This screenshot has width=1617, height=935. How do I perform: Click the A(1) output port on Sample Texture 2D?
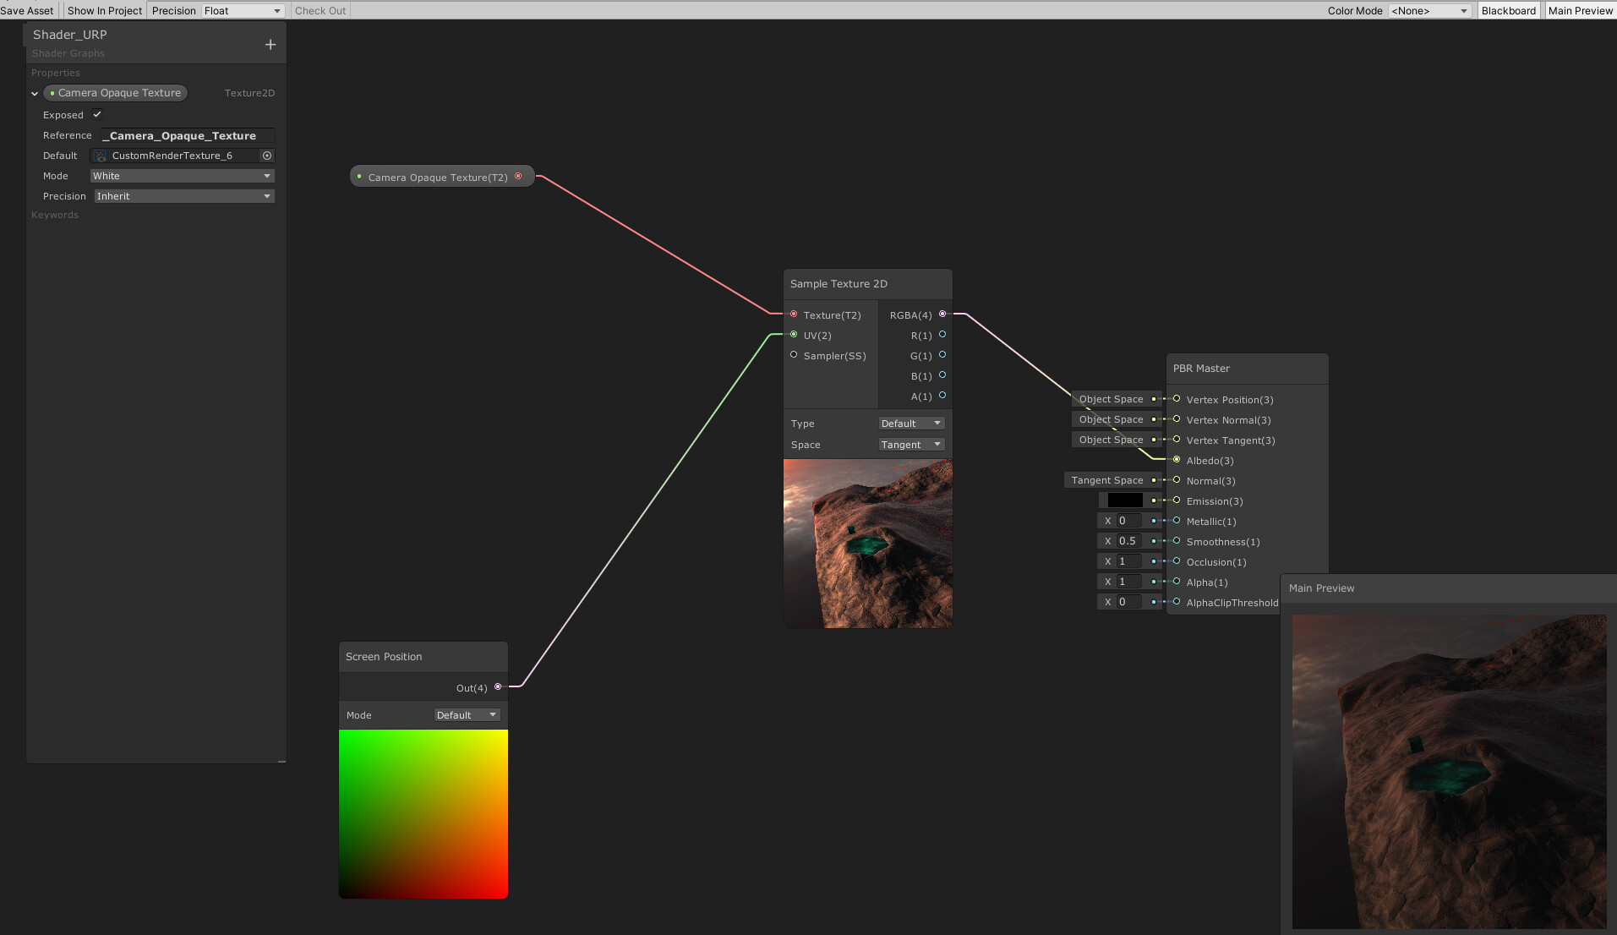[x=942, y=396]
